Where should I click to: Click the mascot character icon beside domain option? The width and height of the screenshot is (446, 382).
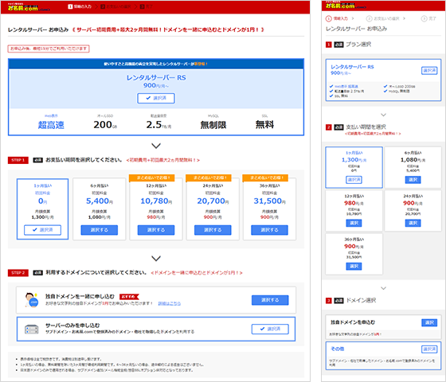click(x=31, y=300)
